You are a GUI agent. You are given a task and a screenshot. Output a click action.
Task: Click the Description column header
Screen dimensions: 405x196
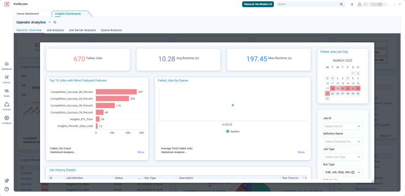(x=229, y=178)
